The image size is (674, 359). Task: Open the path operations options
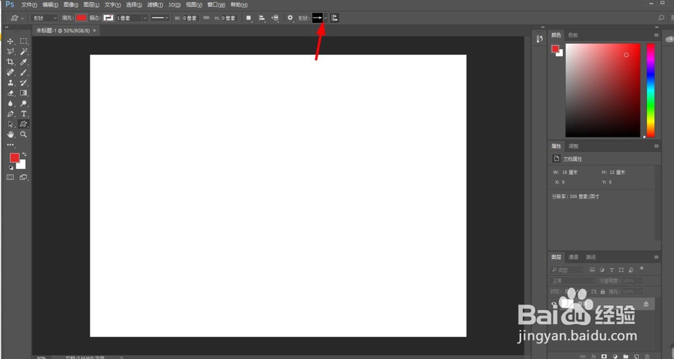(x=249, y=18)
